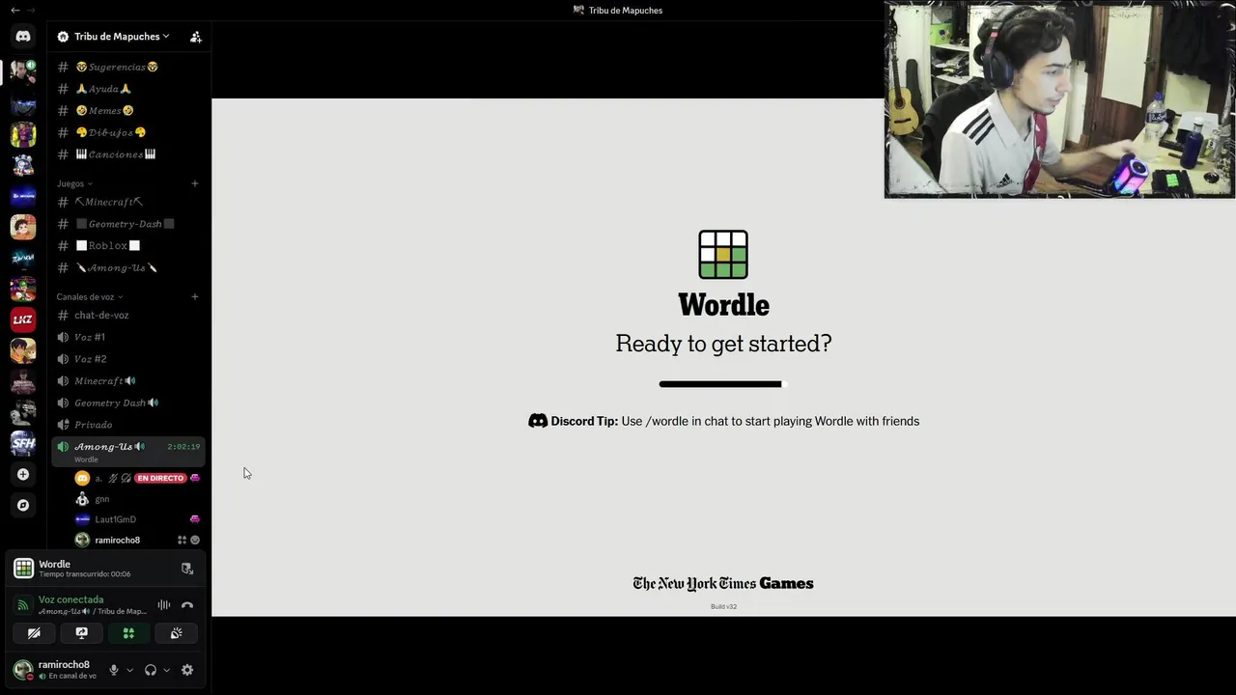Click the Wordle grid logo

tap(723, 255)
